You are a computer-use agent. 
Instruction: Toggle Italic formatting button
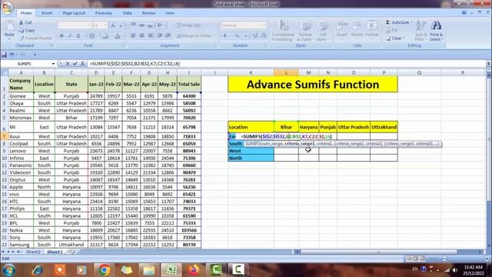pos(70,36)
